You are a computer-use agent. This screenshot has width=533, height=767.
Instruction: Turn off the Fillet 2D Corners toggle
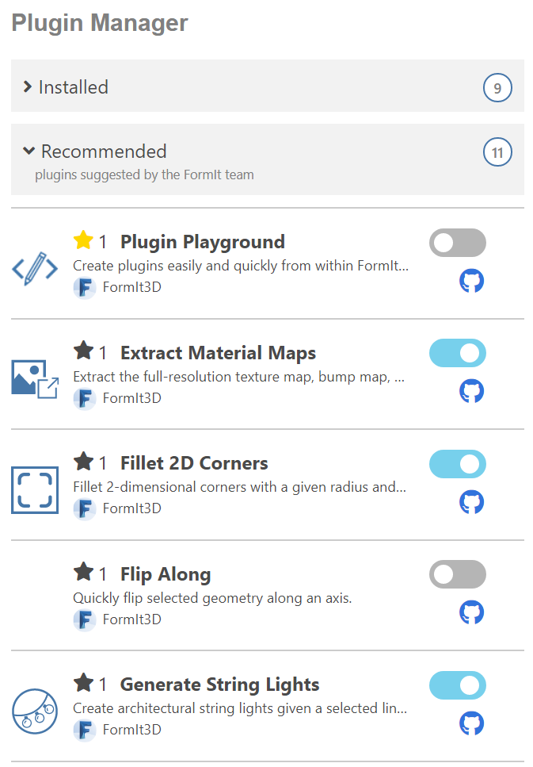(x=458, y=464)
